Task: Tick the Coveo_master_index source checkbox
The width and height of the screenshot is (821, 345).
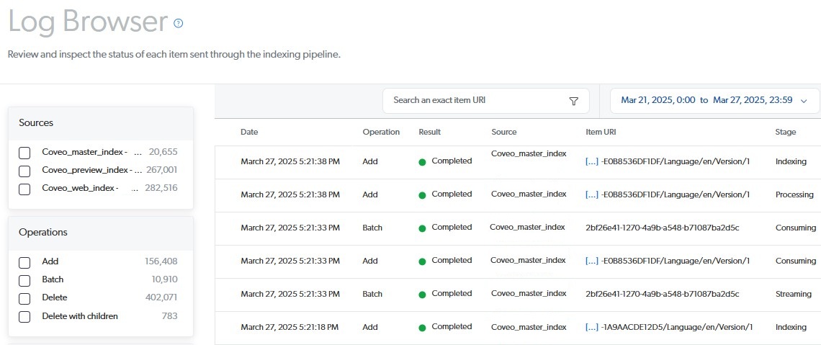Action: coord(24,153)
